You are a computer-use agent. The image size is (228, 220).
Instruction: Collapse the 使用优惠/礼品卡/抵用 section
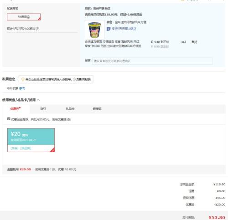point(38,100)
